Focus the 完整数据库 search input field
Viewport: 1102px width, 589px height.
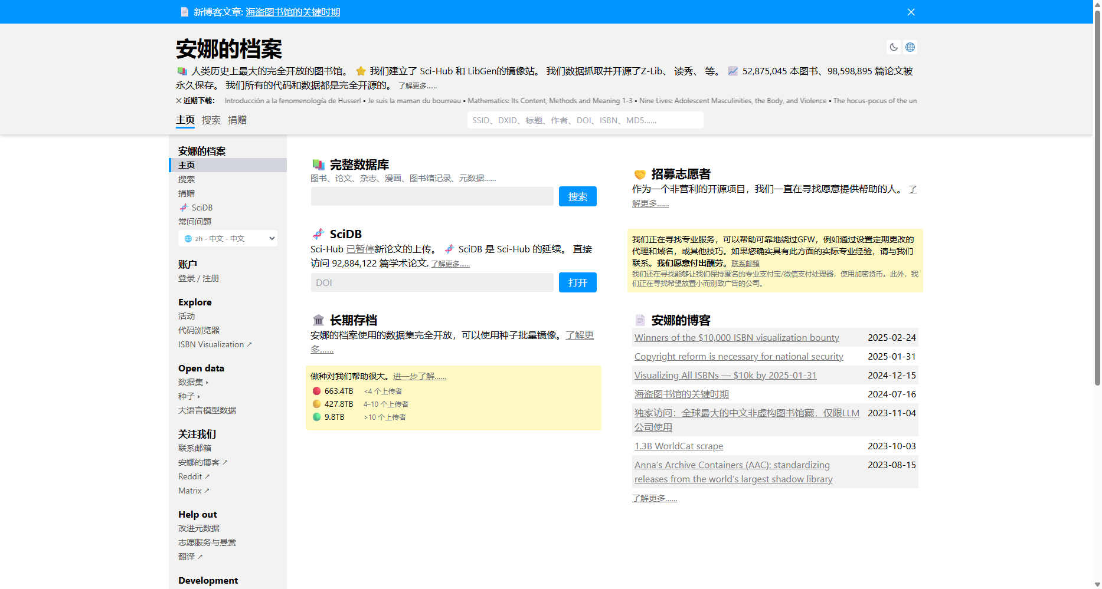pos(432,196)
